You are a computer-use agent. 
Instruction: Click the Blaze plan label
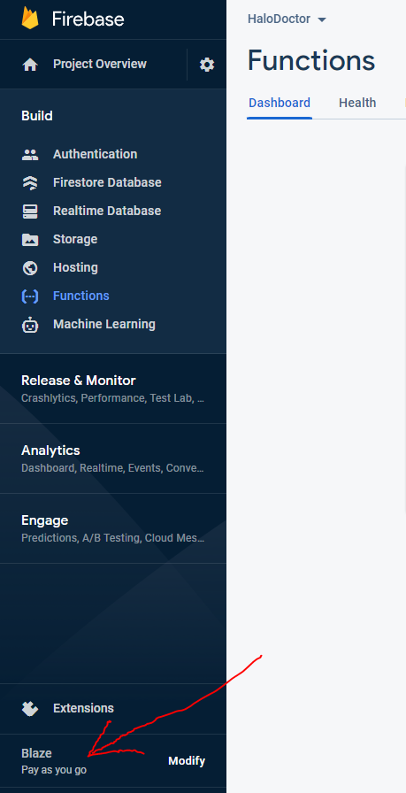(x=36, y=753)
